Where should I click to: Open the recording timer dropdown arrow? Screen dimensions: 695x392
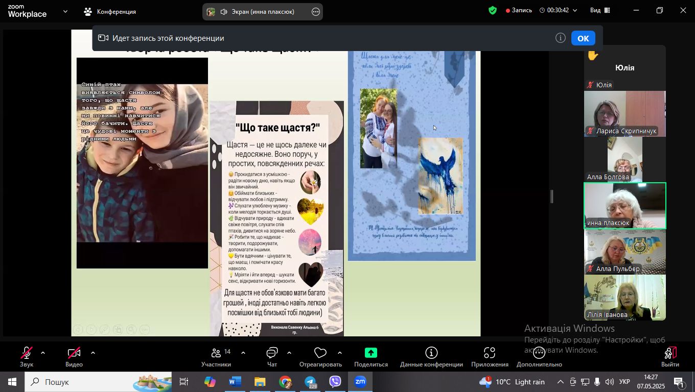pos(575,10)
